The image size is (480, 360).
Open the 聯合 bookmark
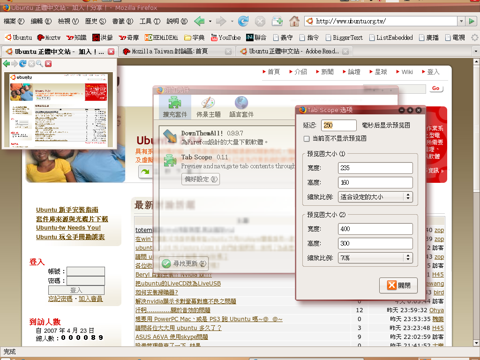coord(256,37)
